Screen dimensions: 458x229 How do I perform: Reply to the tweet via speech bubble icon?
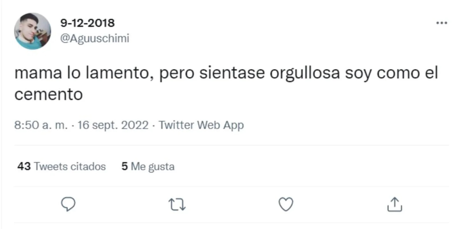(x=68, y=204)
